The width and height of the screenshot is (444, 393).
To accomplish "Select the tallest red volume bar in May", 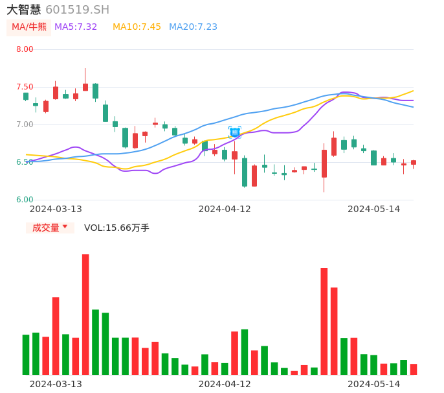I will click(324, 321).
